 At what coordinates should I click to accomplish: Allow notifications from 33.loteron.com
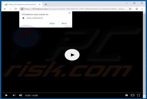point(52,23)
